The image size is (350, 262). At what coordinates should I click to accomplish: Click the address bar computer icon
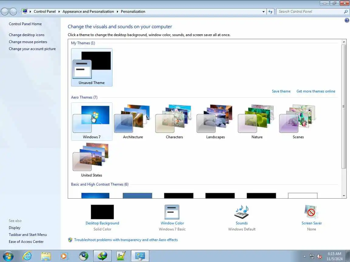click(x=25, y=11)
